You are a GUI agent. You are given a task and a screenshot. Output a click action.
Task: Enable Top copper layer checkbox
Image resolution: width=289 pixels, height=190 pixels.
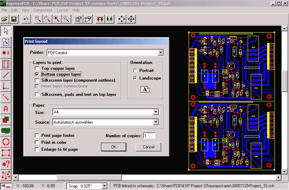pyautogui.click(x=37, y=68)
